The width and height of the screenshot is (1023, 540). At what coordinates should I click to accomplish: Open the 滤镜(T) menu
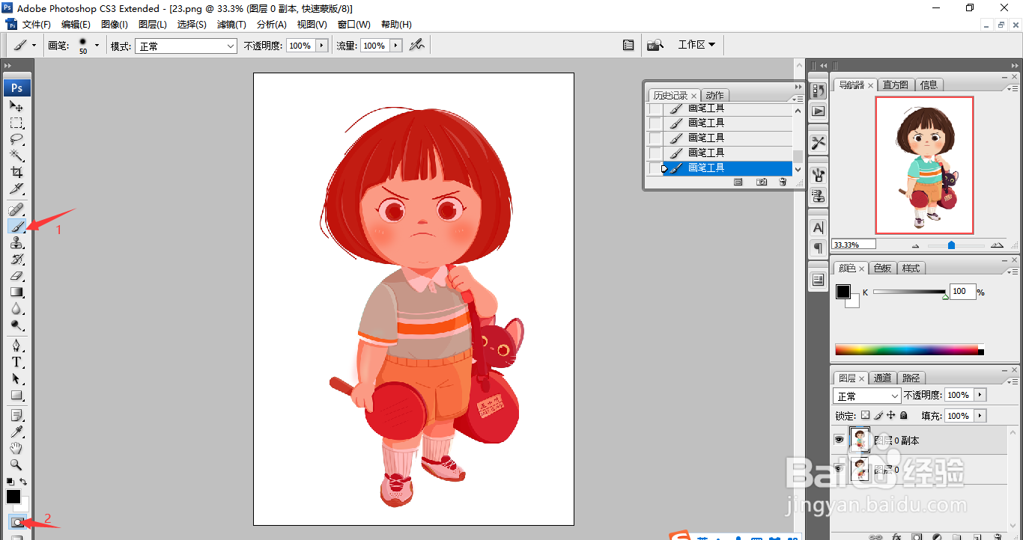pyautogui.click(x=231, y=25)
